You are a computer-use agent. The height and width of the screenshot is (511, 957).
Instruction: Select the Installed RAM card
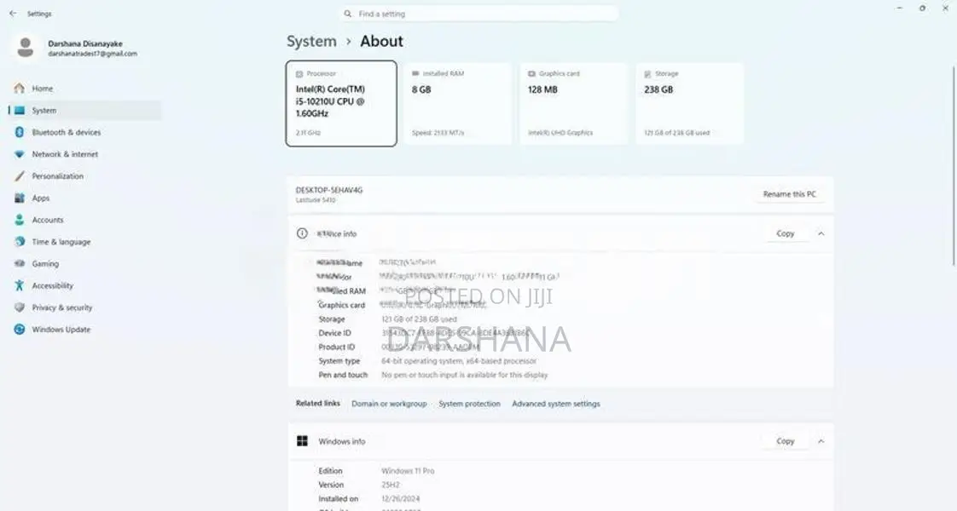457,104
